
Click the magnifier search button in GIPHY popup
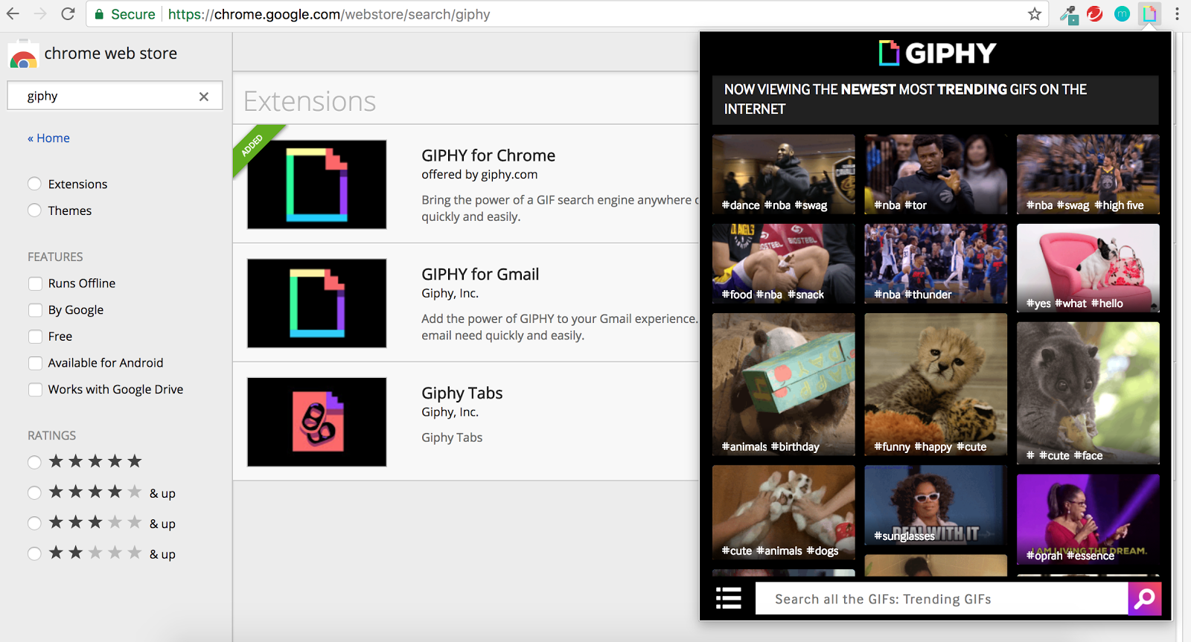1145,598
